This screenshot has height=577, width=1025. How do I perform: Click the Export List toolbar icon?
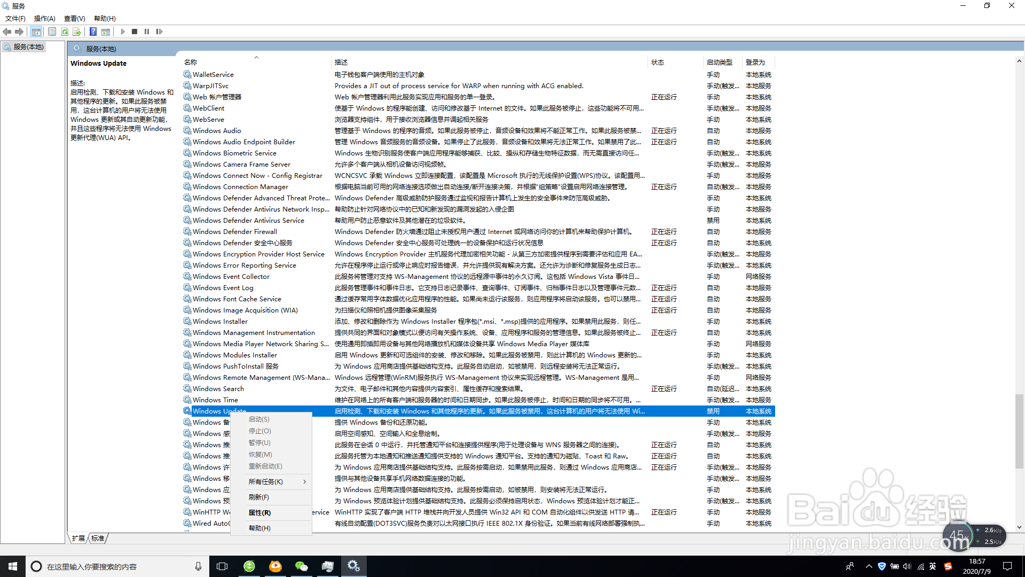point(77,32)
